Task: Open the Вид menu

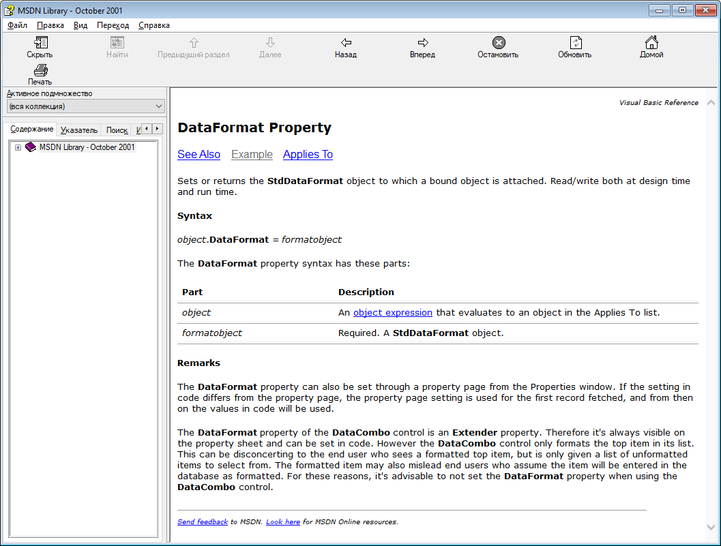Action: pyautogui.click(x=80, y=25)
